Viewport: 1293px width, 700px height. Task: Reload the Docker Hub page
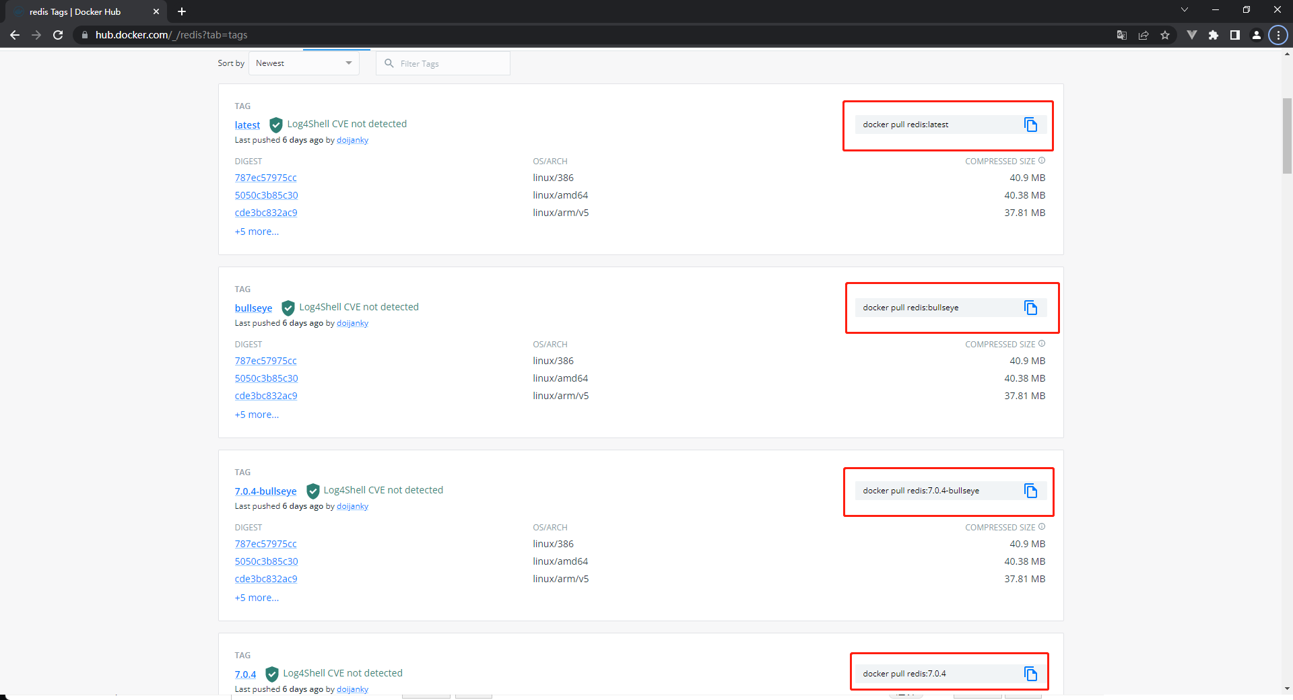(x=58, y=35)
